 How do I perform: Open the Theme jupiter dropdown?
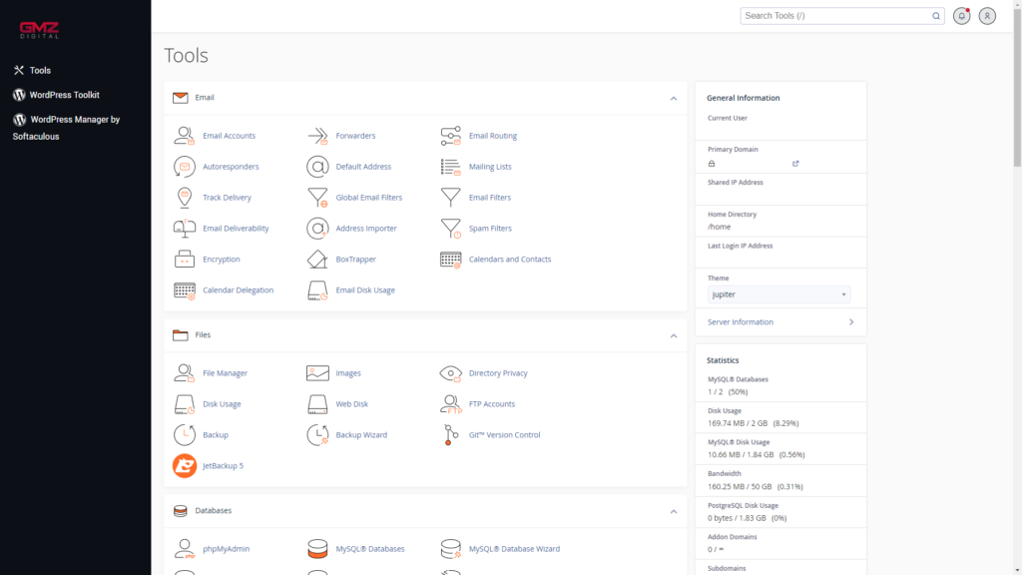[778, 294]
